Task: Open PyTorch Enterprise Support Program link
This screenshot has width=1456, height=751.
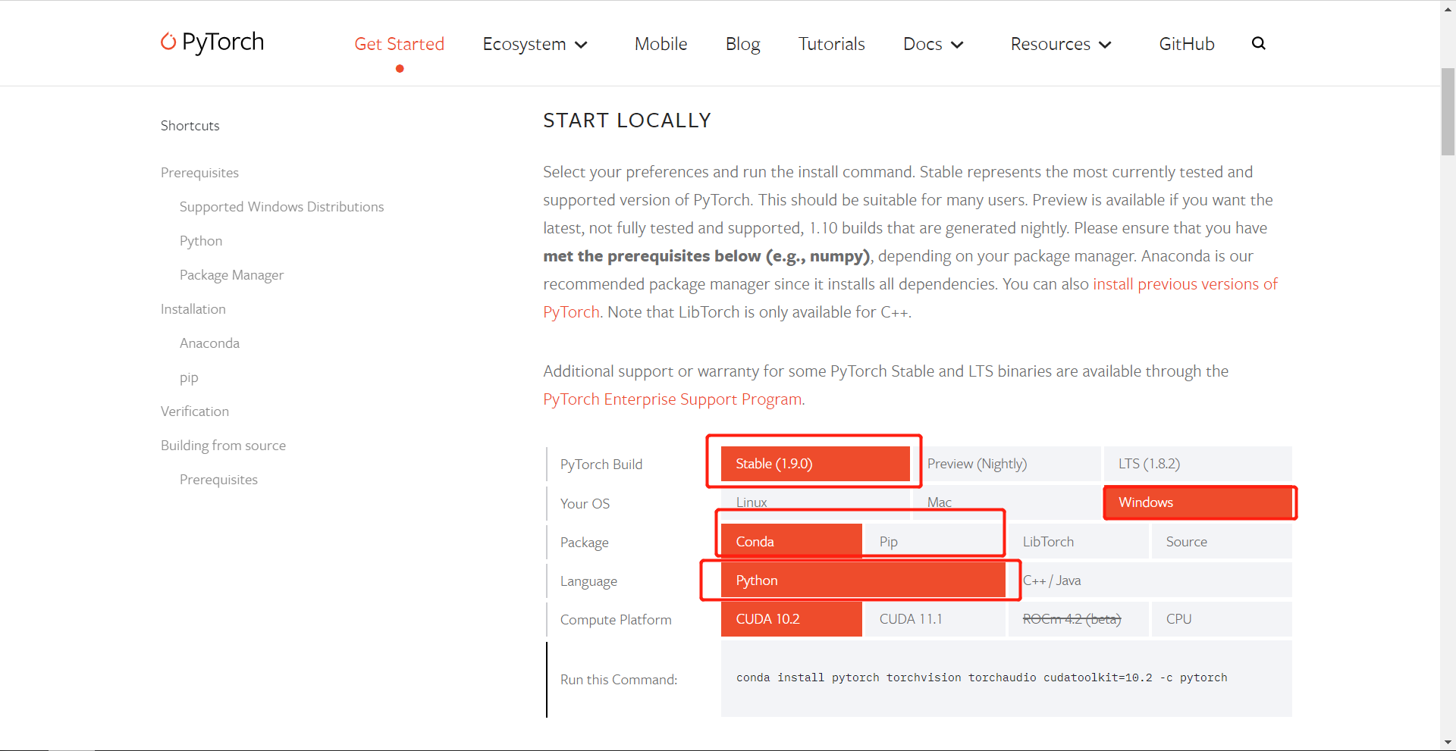Action: 673,399
